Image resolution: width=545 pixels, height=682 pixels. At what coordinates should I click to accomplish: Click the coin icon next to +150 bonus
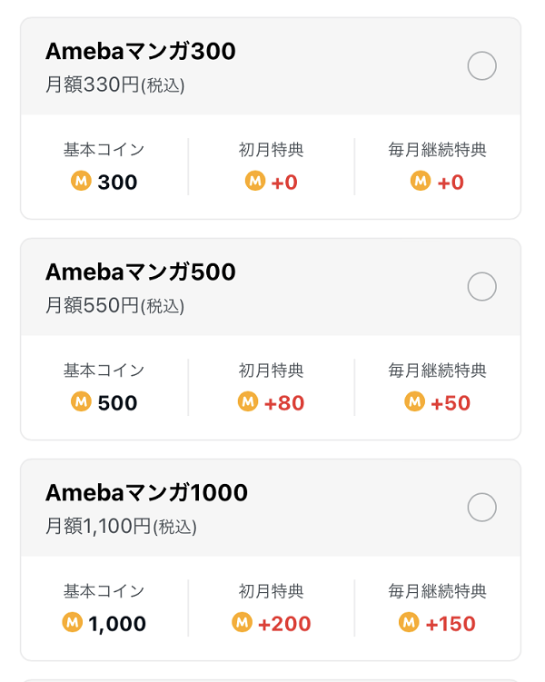click(409, 622)
